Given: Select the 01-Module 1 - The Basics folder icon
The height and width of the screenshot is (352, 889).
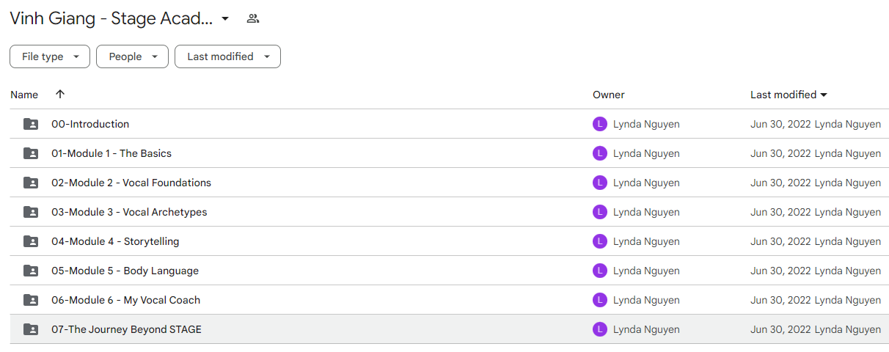Looking at the screenshot, I should coord(31,153).
